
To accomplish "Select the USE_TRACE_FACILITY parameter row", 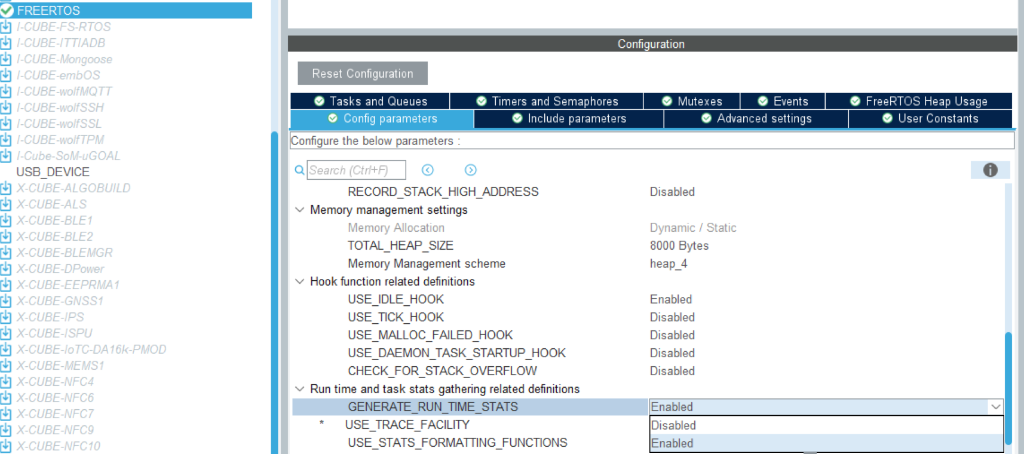I will tap(407, 425).
